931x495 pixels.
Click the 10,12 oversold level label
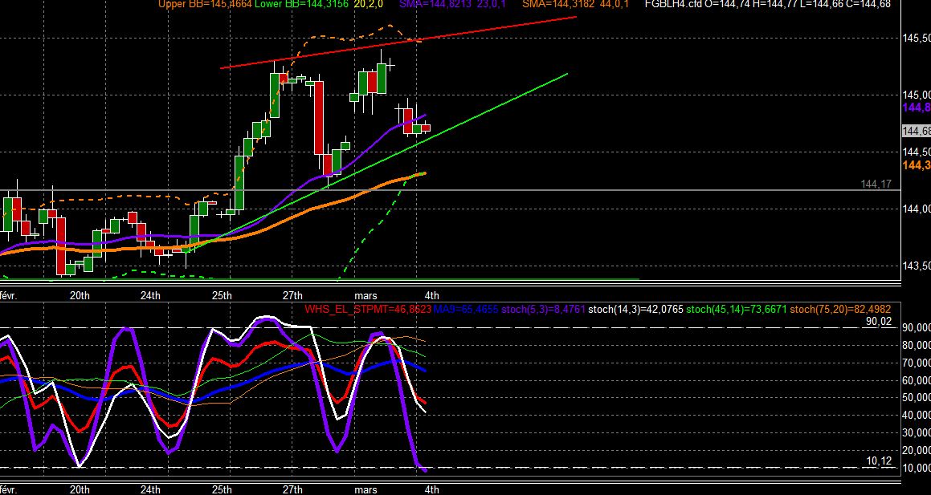click(879, 461)
